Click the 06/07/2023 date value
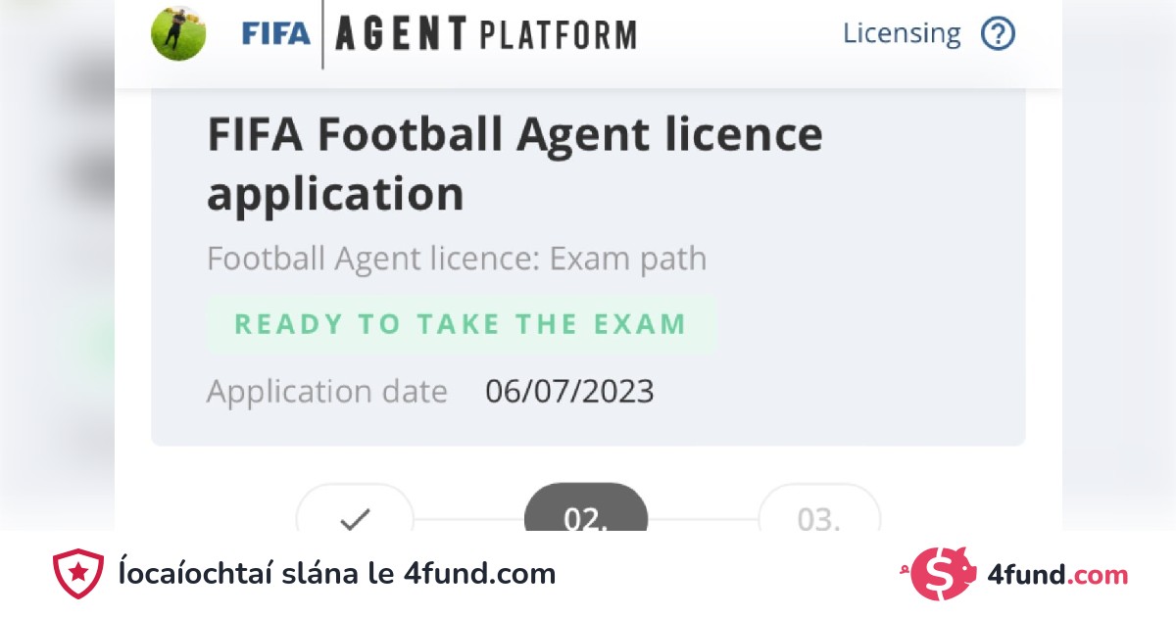This screenshot has width=1176, height=617. pos(569,392)
